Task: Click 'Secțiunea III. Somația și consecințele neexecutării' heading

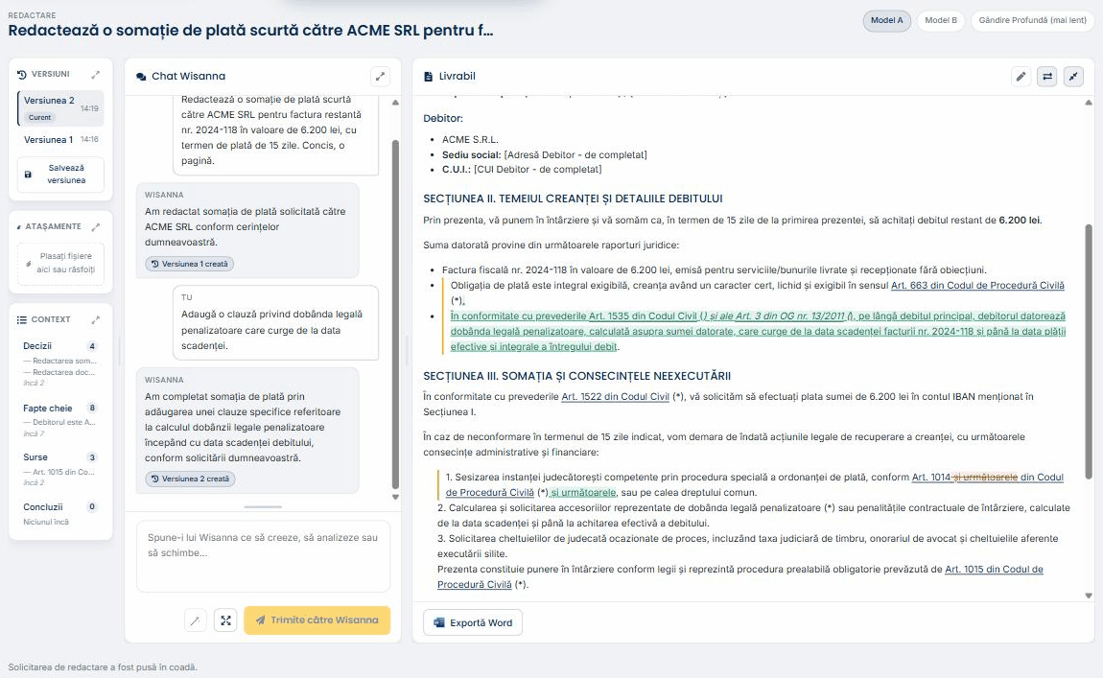Action: click(576, 376)
